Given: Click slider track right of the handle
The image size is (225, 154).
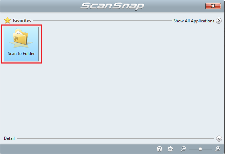Looking at the screenshot, I should (207, 149).
